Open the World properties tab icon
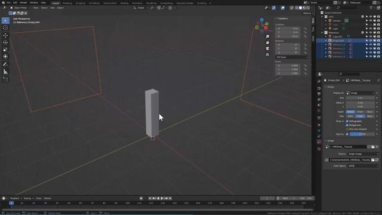This screenshot has width=382, height=215. (319, 110)
